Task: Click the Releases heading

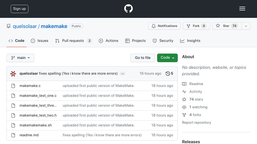Action: (191, 142)
